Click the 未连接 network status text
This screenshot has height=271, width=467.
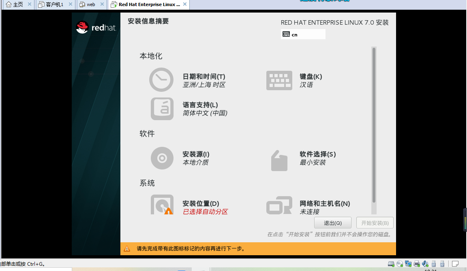click(x=309, y=212)
